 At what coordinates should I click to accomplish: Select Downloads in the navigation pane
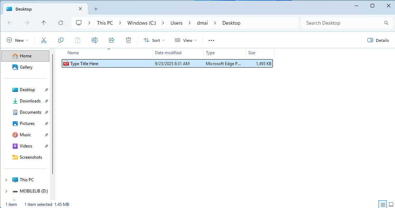[30, 101]
